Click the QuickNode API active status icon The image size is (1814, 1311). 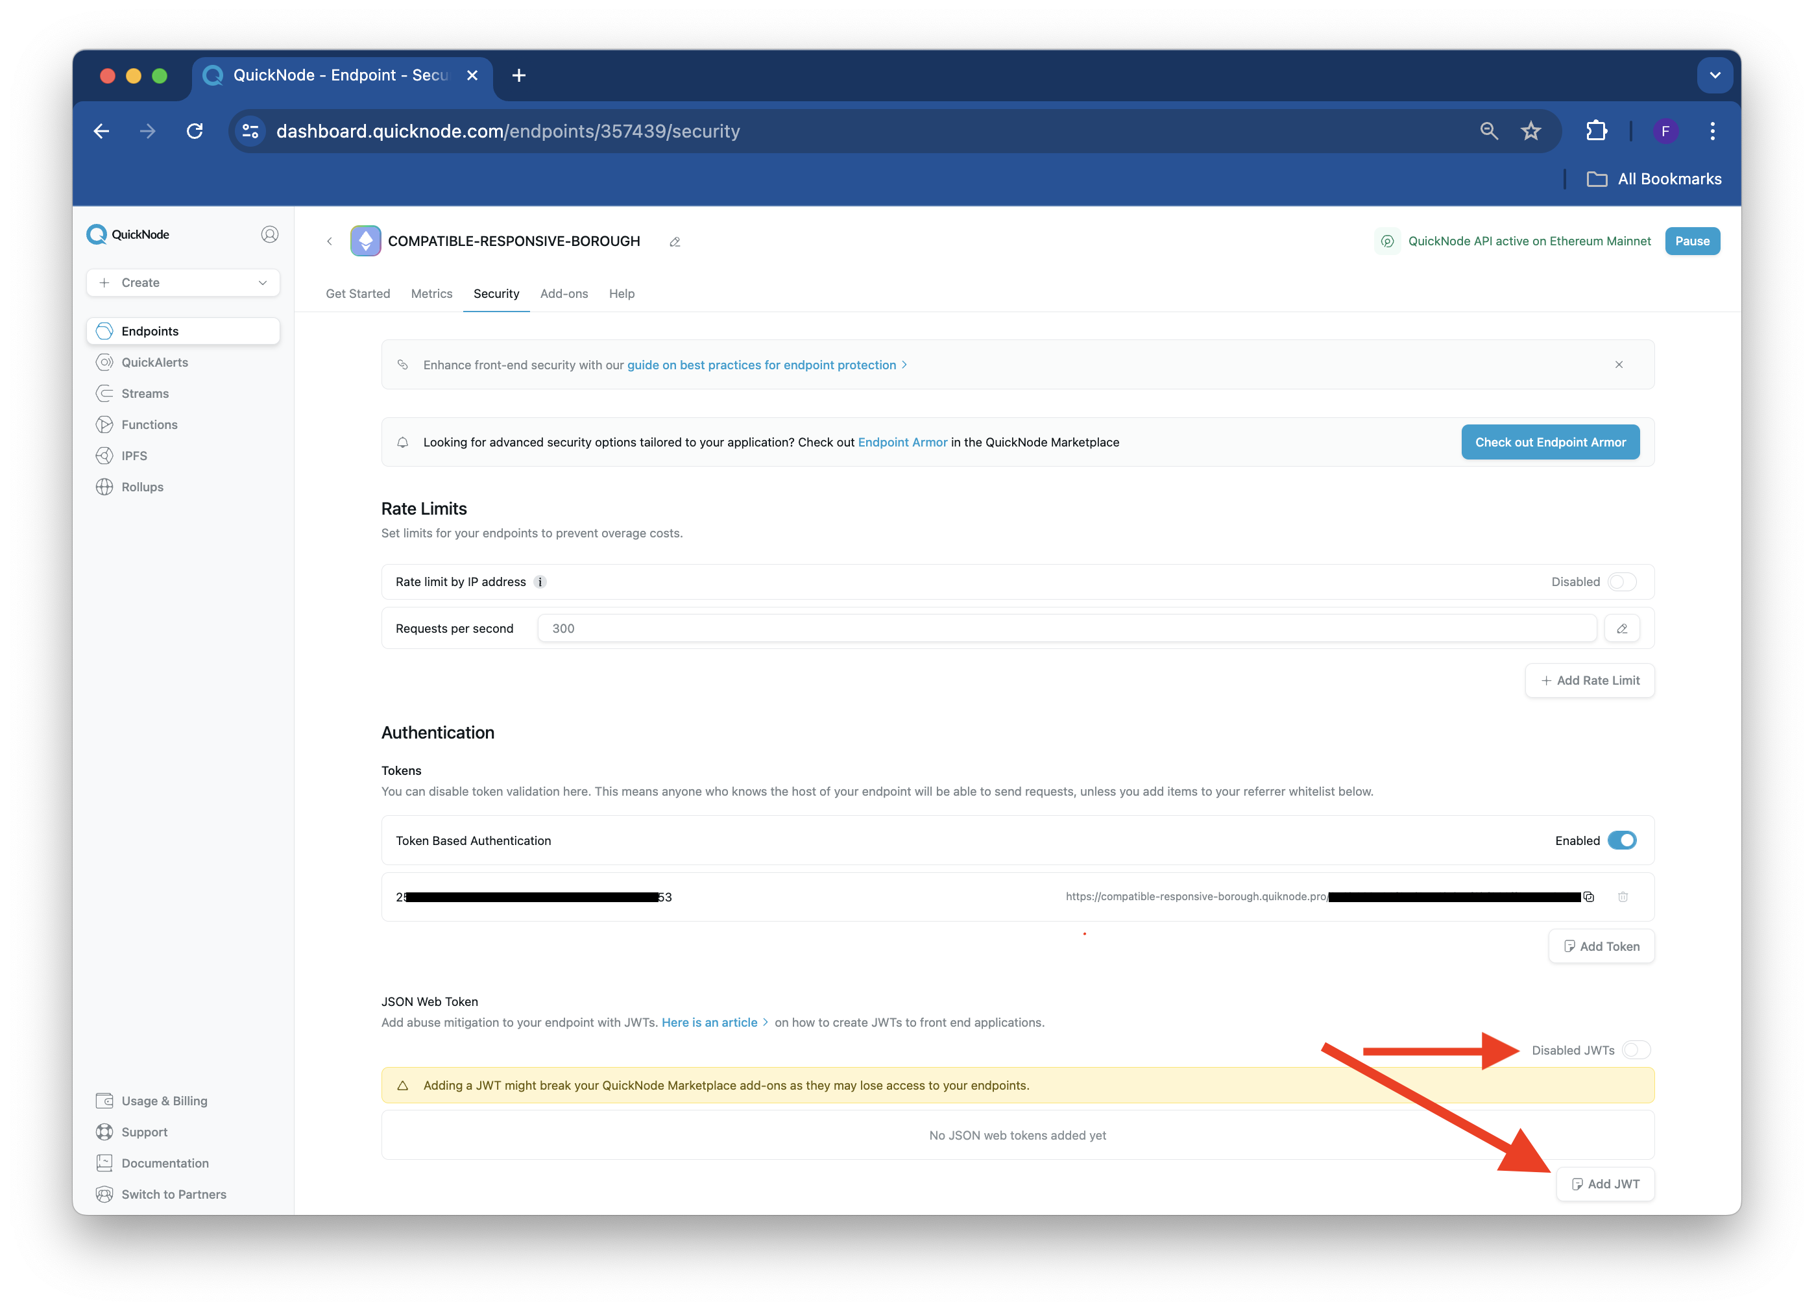(x=1388, y=241)
